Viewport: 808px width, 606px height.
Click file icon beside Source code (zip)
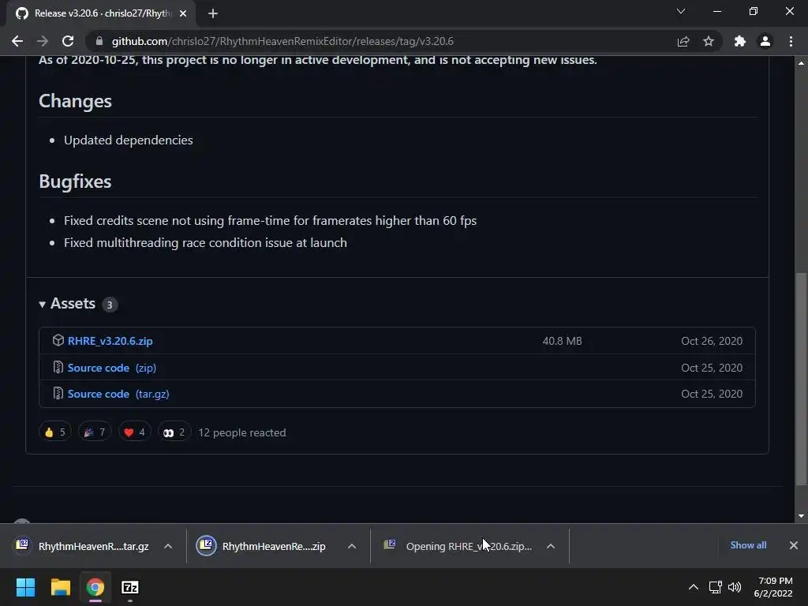pyautogui.click(x=58, y=367)
